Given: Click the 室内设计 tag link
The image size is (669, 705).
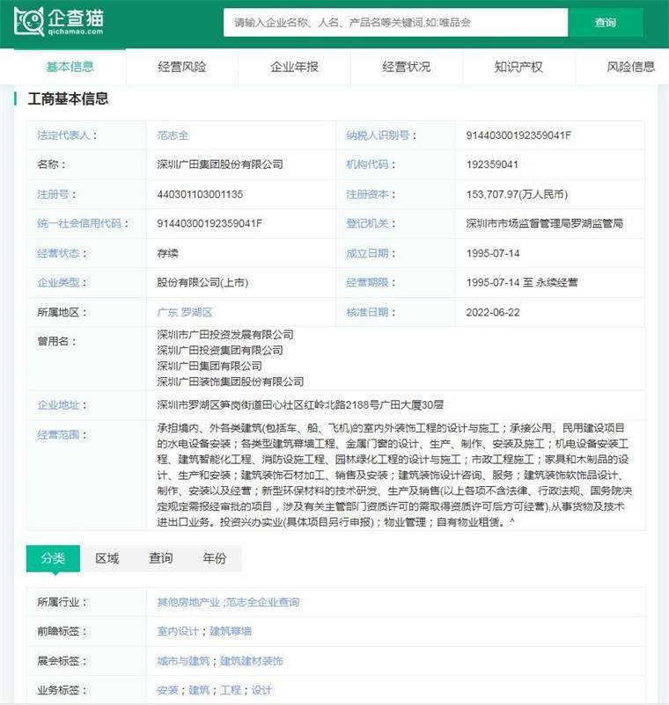Looking at the screenshot, I should click(x=178, y=631).
